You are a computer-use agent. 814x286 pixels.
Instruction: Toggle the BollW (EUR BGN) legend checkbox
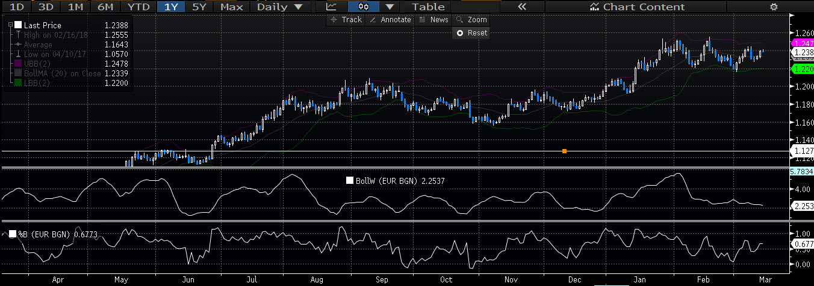coord(350,180)
